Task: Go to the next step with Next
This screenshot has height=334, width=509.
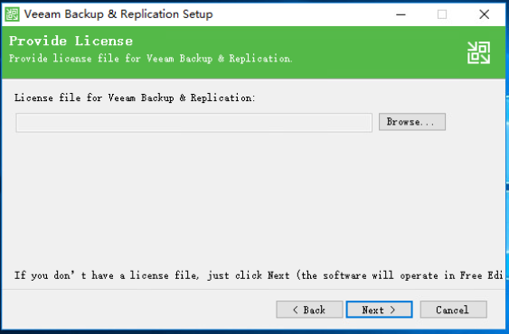Action: [x=379, y=310]
